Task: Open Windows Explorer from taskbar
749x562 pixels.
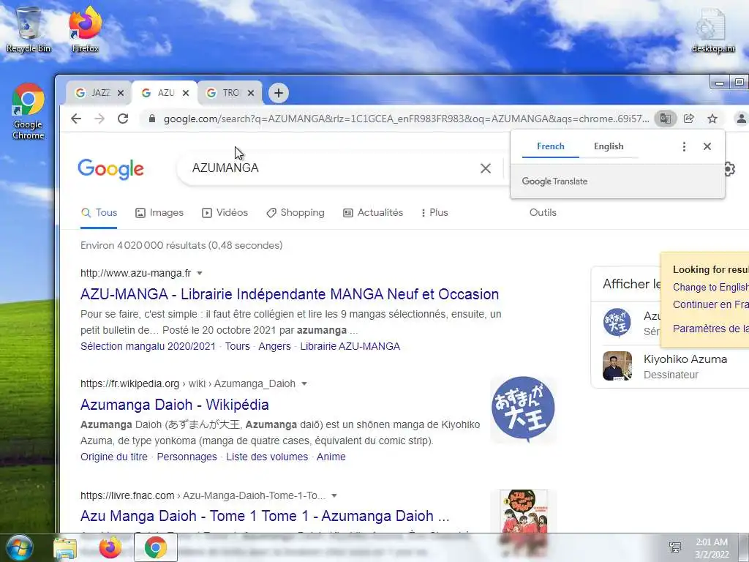Action: (x=65, y=548)
